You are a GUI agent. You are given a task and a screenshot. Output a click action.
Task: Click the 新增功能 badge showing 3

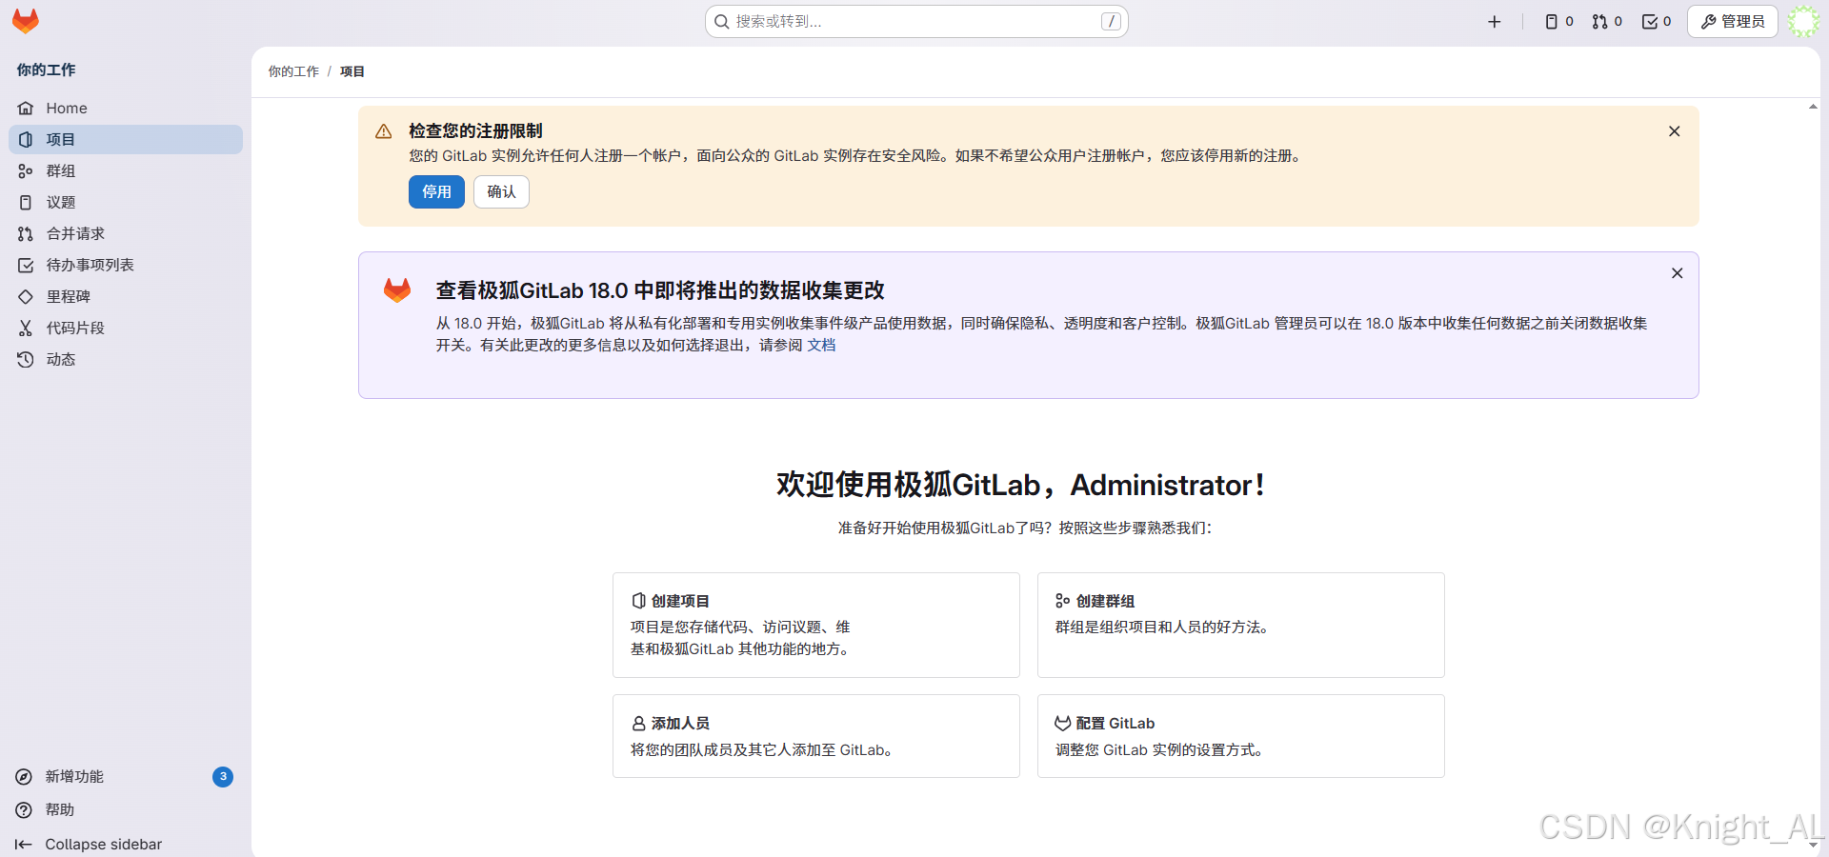click(223, 776)
